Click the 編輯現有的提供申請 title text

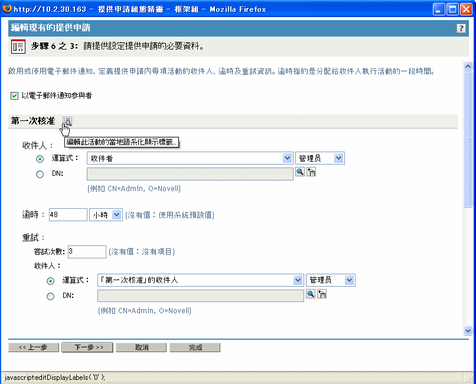pos(51,28)
